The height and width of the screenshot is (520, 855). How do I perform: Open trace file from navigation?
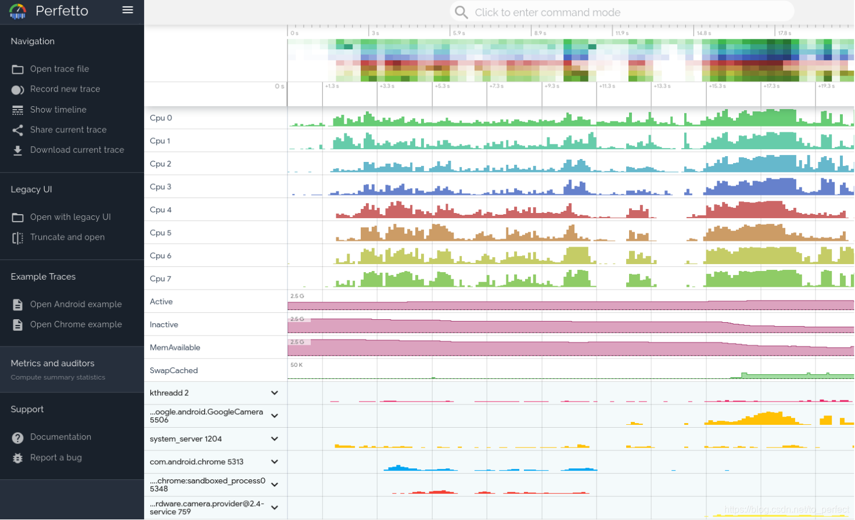pos(60,69)
